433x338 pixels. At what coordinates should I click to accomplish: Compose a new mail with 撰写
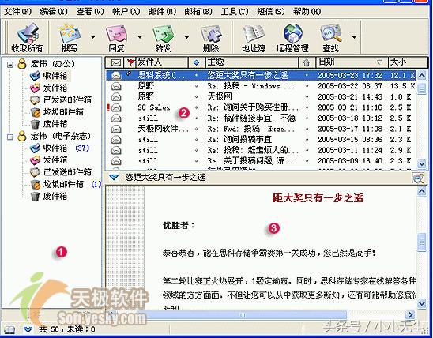click(x=70, y=37)
